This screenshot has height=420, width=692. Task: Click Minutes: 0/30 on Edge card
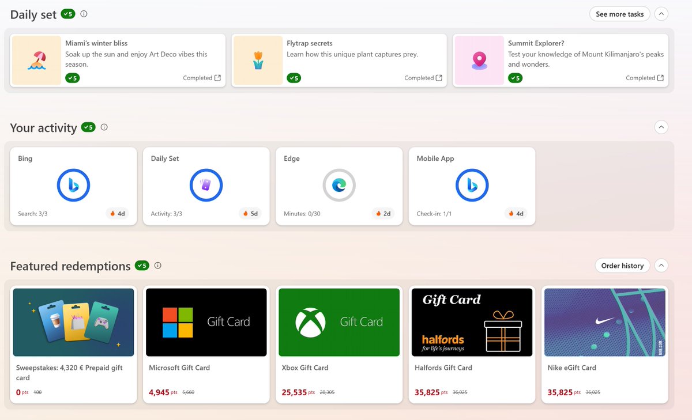302,214
